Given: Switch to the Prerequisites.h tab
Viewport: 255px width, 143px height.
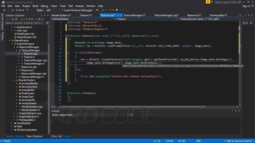Looking at the screenshot, I should 218,15.
